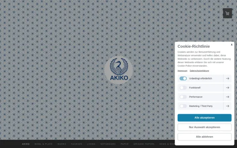The height and width of the screenshot is (148, 237).
Task: Enable the Performance cookie switch
Action: pyautogui.click(x=183, y=97)
